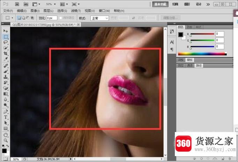This screenshot has width=238, height=162.
Task: Open the 文件(F) menu
Action: click(x=8, y=11)
